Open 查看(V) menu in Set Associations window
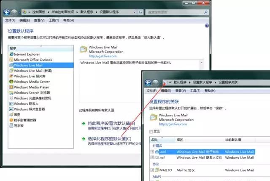The width and height of the screenshot is (270, 181). point(181,91)
